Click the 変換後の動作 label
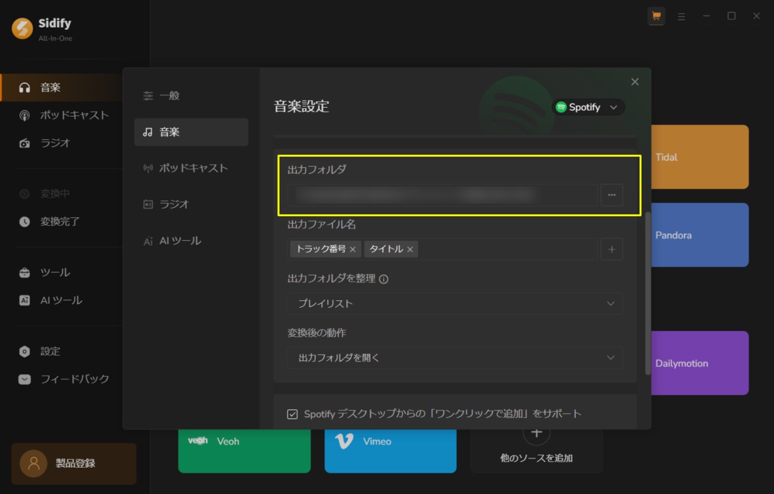This screenshot has height=494, width=774. (317, 333)
